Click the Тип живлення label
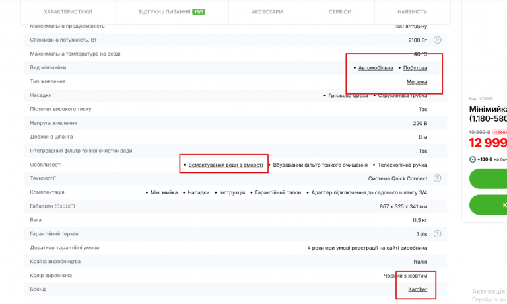507x304 pixels. pos(48,81)
